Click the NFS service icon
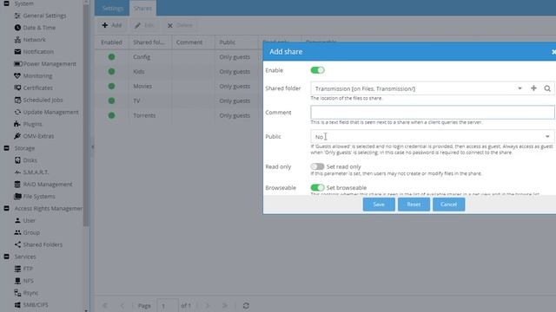Screen dimensions: 556x312 [x=17, y=281]
